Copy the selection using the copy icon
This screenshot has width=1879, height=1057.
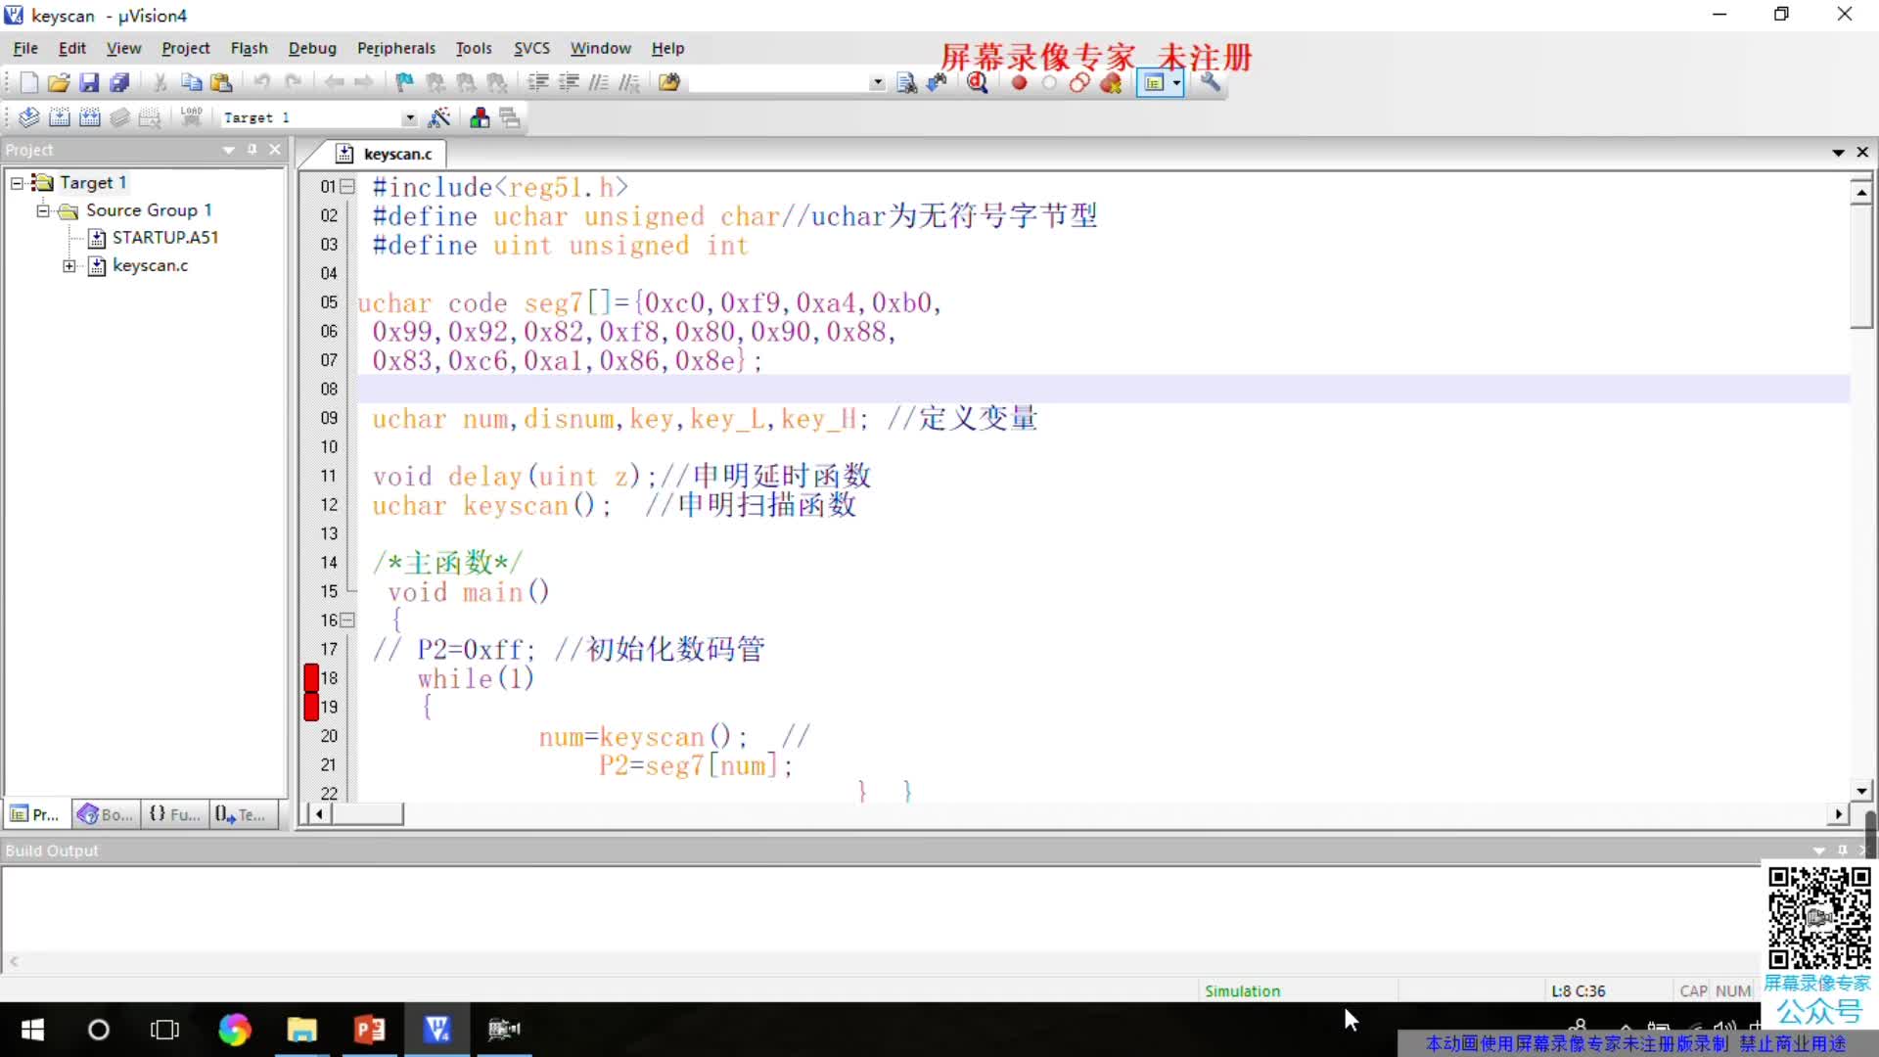(192, 83)
